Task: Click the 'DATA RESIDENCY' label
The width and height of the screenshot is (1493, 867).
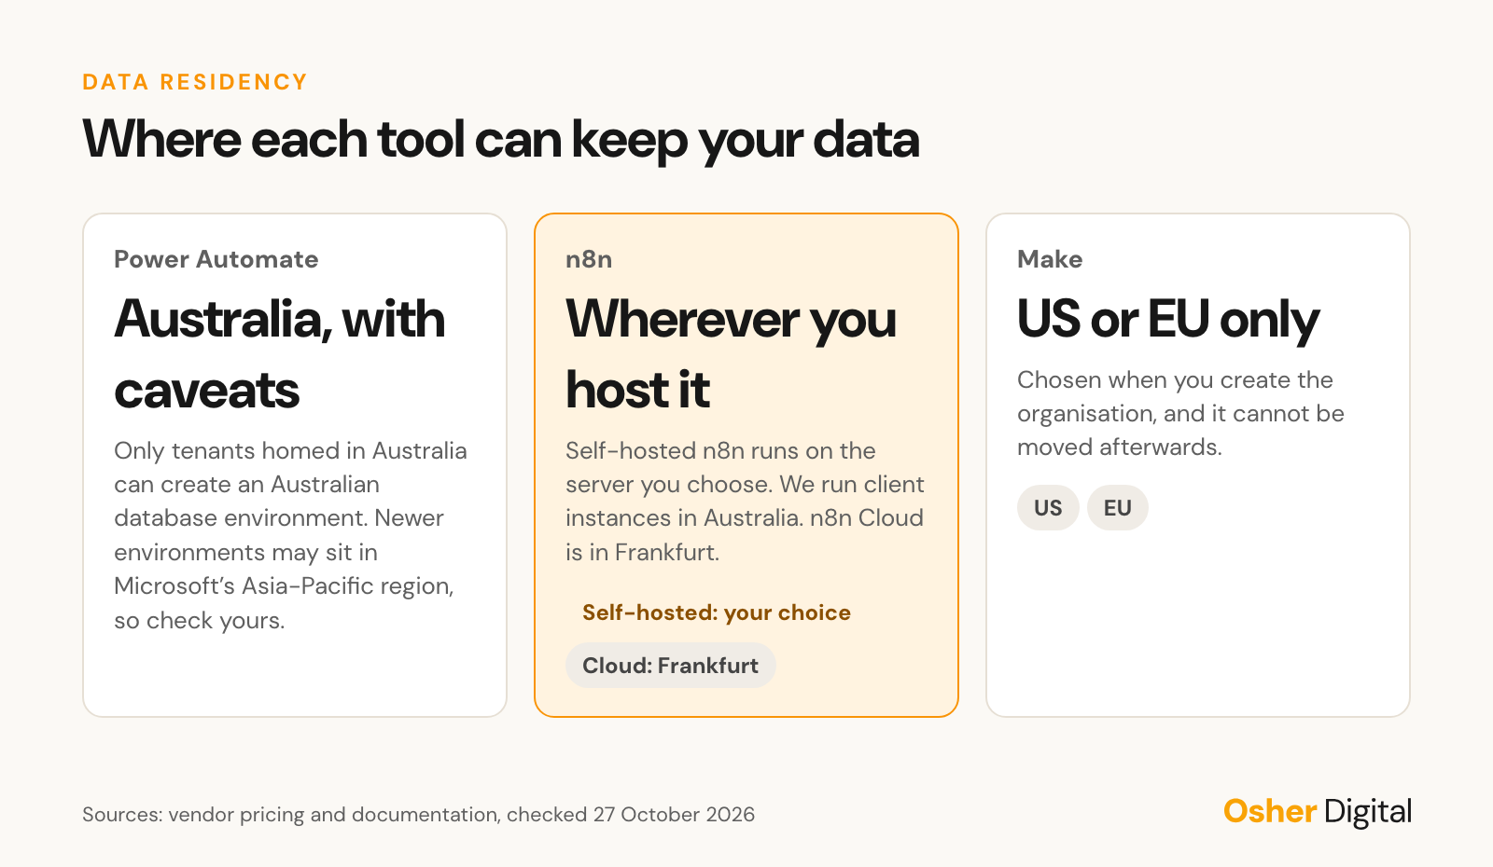Action: click(195, 82)
